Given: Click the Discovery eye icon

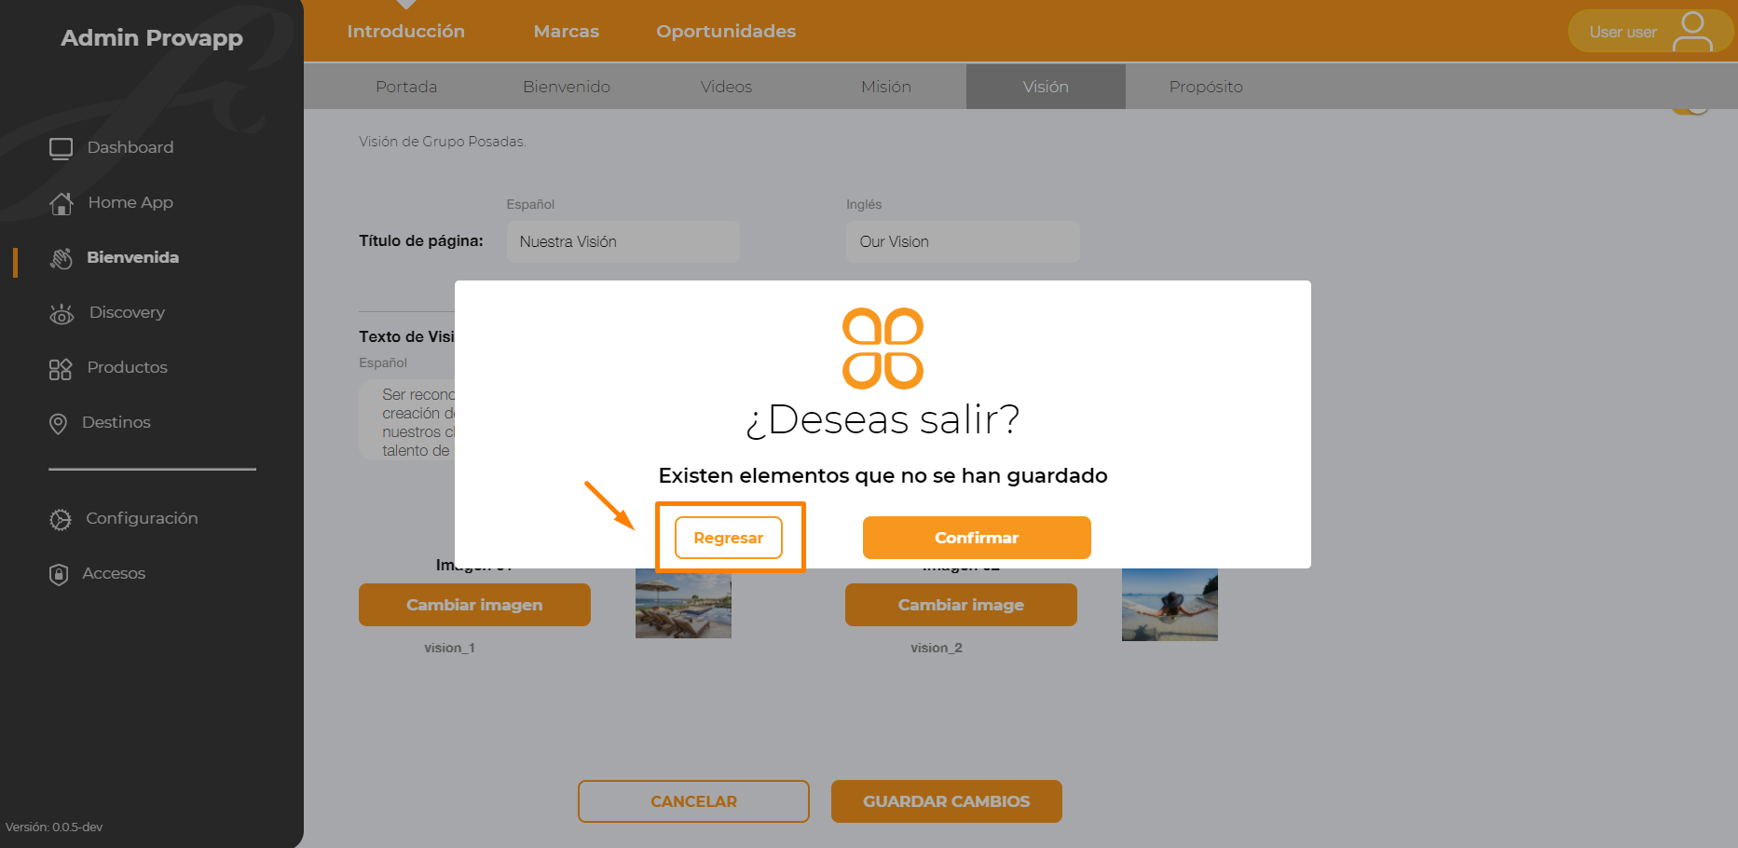Looking at the screenshot, I should (x=62, y=314).
